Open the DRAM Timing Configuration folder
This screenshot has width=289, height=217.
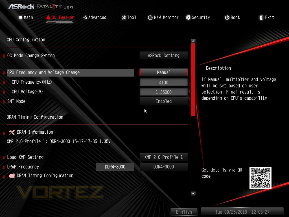12,175
